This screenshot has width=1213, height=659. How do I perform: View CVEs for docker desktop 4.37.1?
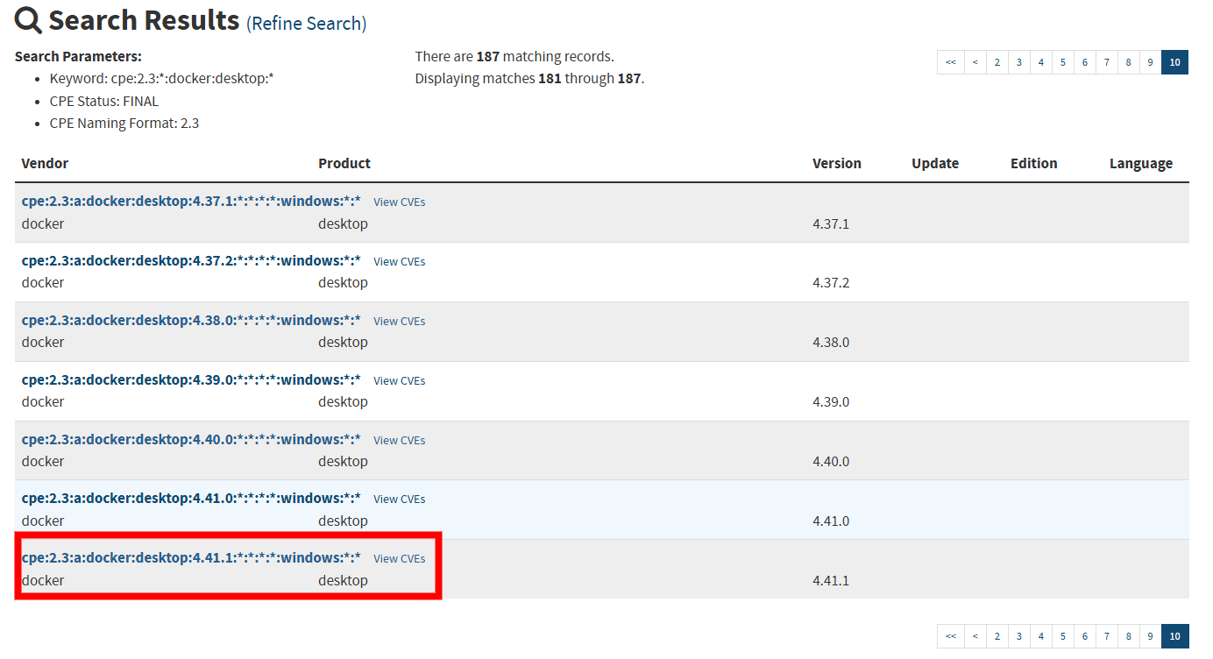click(x=399, y=202)
